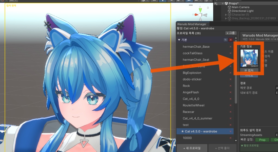Click the rename icon beside the 기본 group
278x152 pixels.
tap(225, 40)
